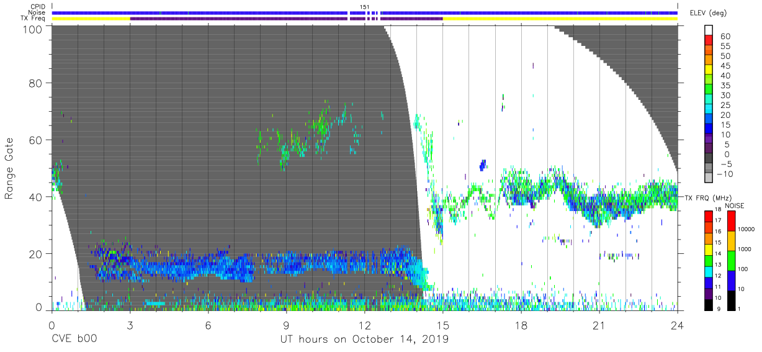762x352 pixels.
Task: Click the 35 label on ELEV colorbar
Action: (725, 86)
